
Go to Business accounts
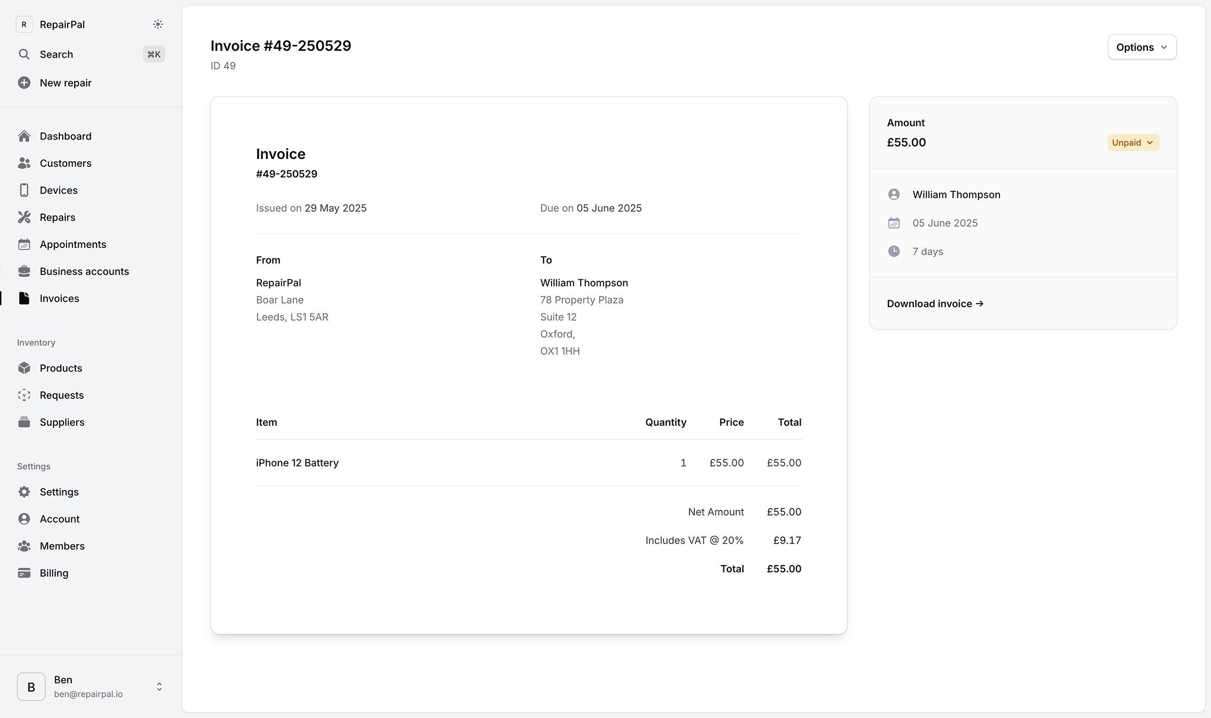tap(84, 271)
